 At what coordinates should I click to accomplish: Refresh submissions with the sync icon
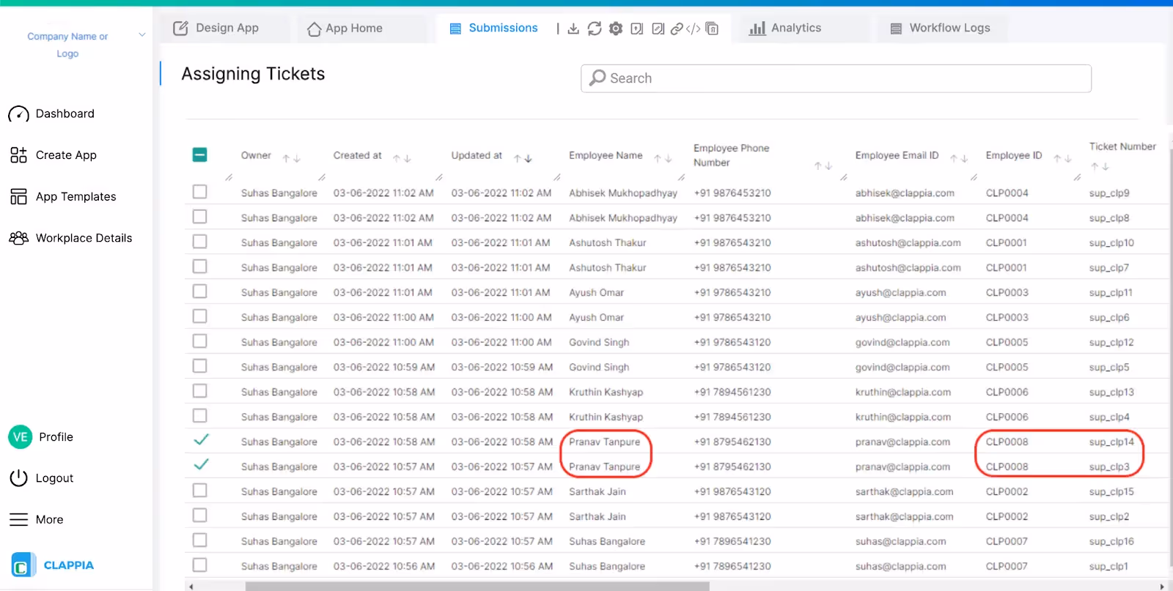click(x=595, y=29)
